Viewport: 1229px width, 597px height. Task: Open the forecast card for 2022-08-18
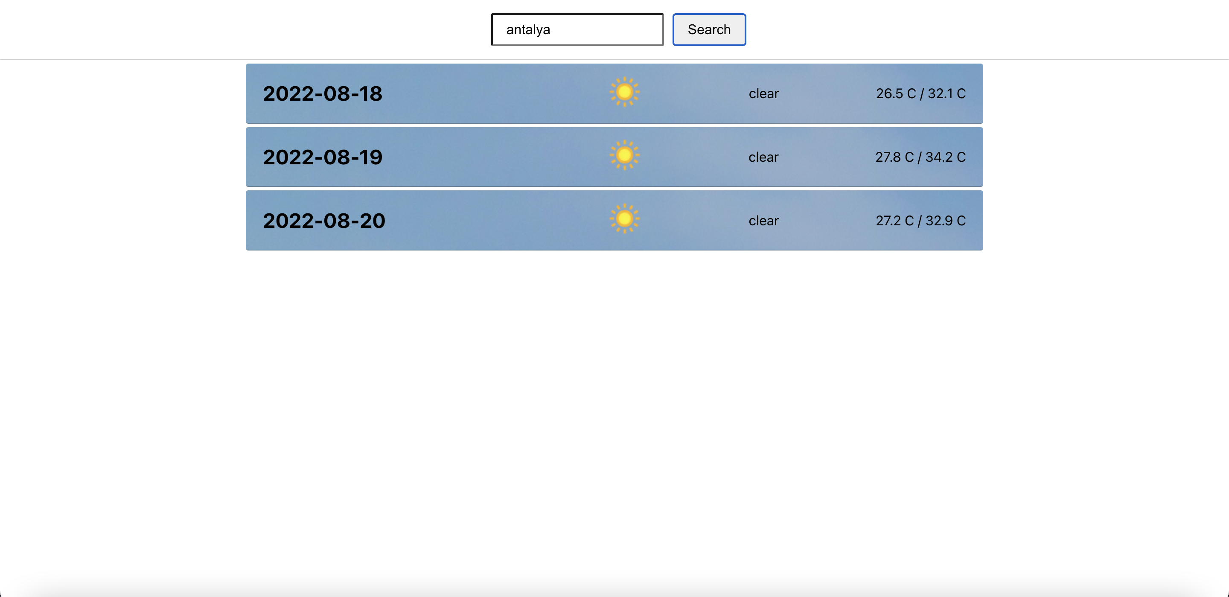tap(477, 93)
